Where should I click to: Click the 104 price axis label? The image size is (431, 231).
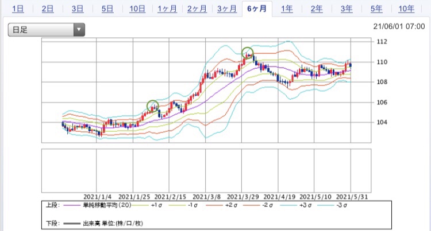coord(382,122)
